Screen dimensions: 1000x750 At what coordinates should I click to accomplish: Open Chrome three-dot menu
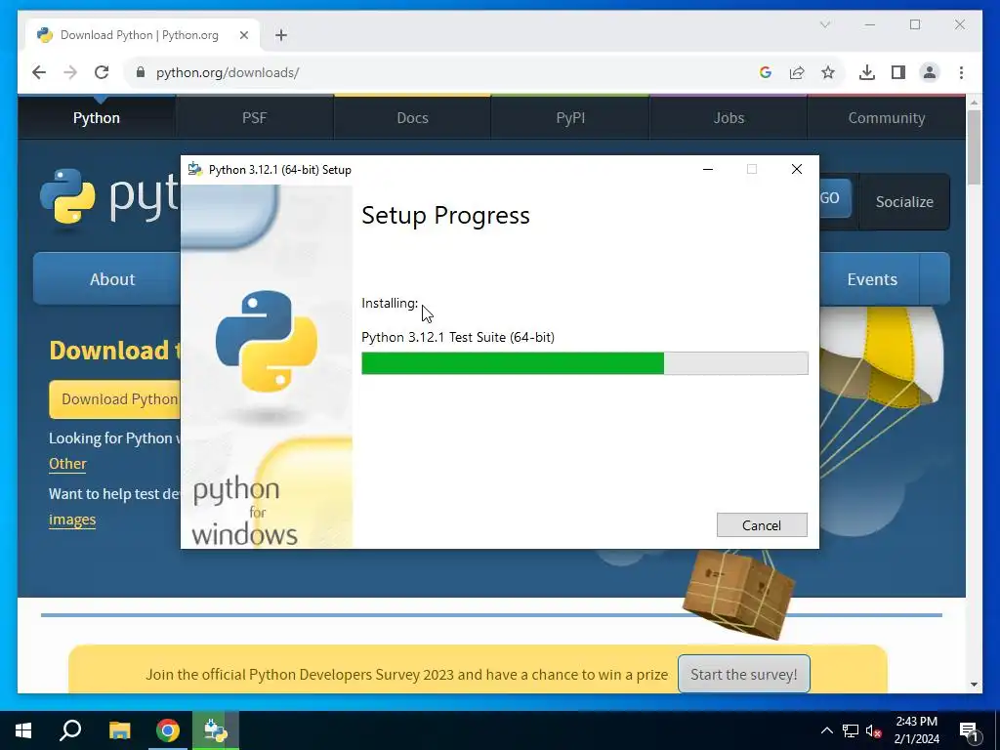[x=961, y=72]
